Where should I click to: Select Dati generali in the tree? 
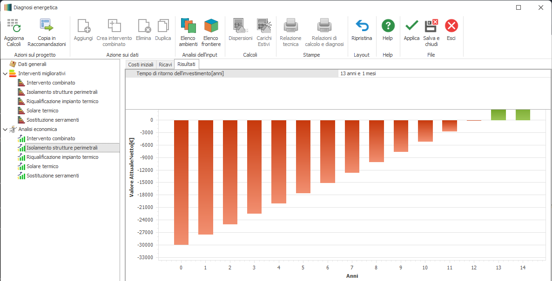tap(32, 64)
